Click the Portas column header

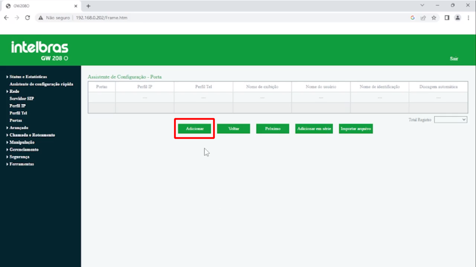tap(102, 87)
